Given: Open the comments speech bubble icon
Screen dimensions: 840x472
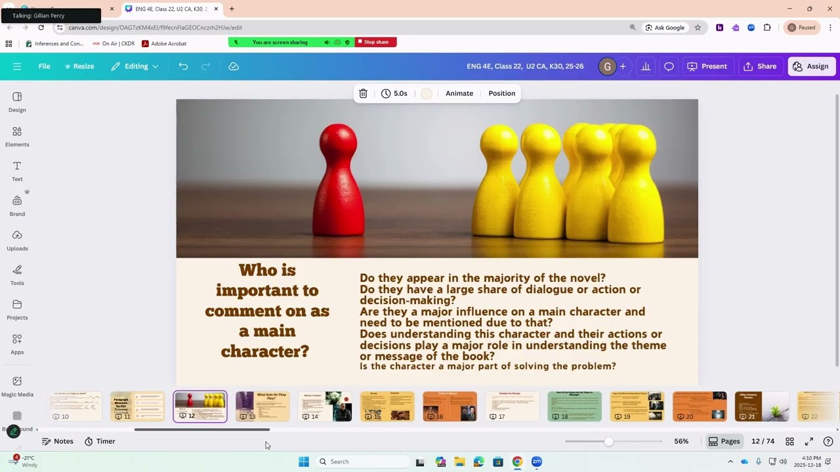Looking at the screenshot, I should [x=669, y=66].
